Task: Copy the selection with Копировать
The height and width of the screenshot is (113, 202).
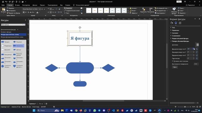Action: (11, 11)
